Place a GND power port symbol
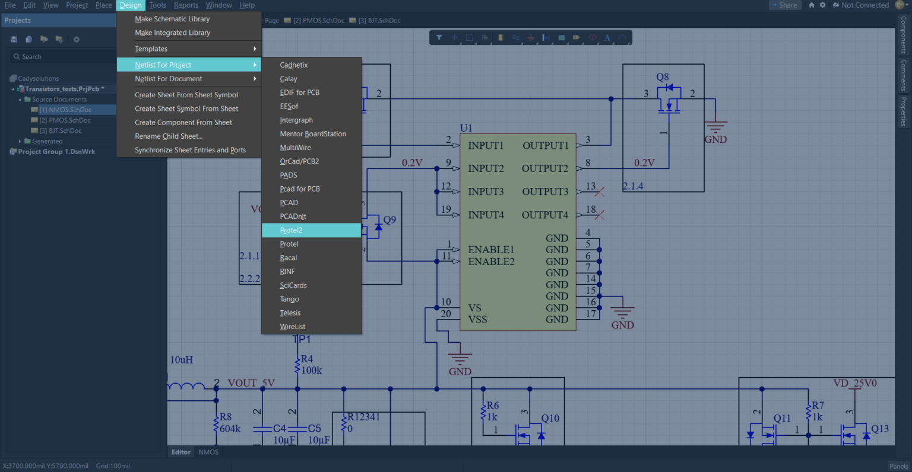The image size is (912, 472). coord(530,37)
